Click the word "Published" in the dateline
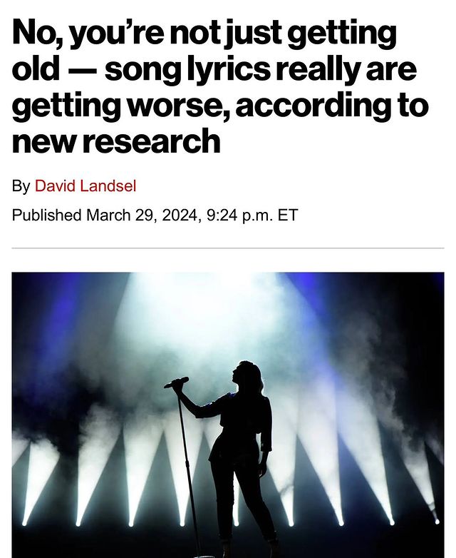The image size is (456, 558). [46, 215]
